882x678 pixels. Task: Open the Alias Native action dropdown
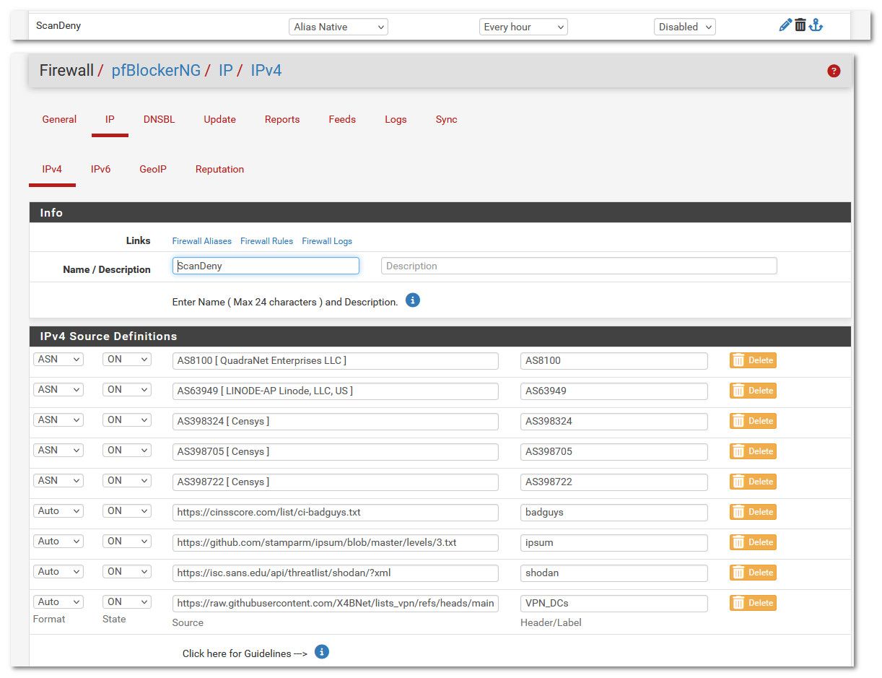[x=339, y=27]
